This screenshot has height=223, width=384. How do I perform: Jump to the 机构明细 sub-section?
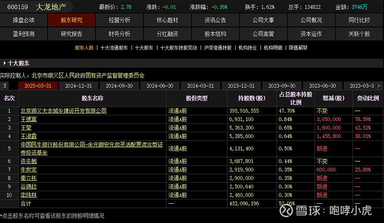tap(273, 48)
